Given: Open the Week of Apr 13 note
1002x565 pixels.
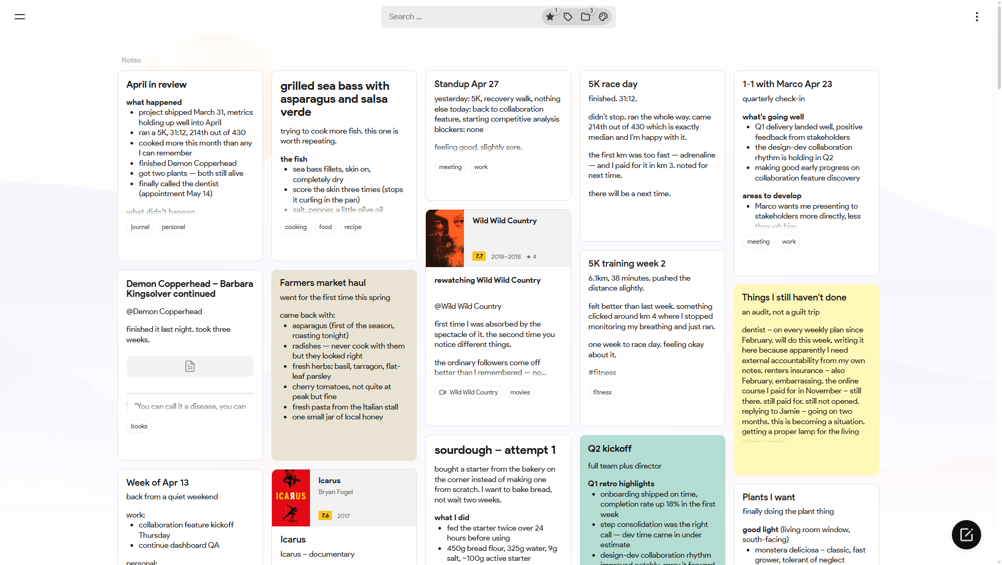Looking at the screenshot, I should pos(190,517).
